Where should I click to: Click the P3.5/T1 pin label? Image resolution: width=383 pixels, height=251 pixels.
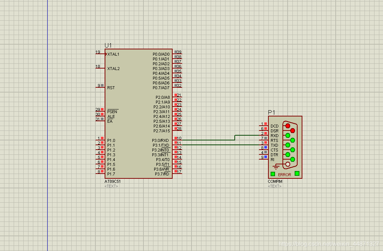163,165
